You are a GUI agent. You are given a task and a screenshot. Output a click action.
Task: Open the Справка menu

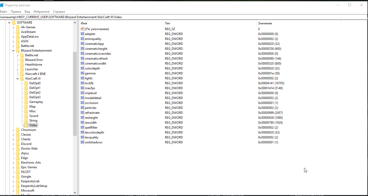59,12
